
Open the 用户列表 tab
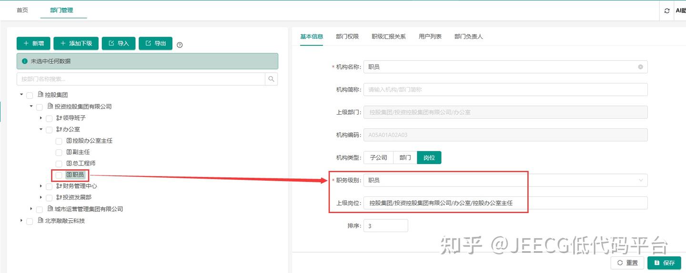(430, 37)
